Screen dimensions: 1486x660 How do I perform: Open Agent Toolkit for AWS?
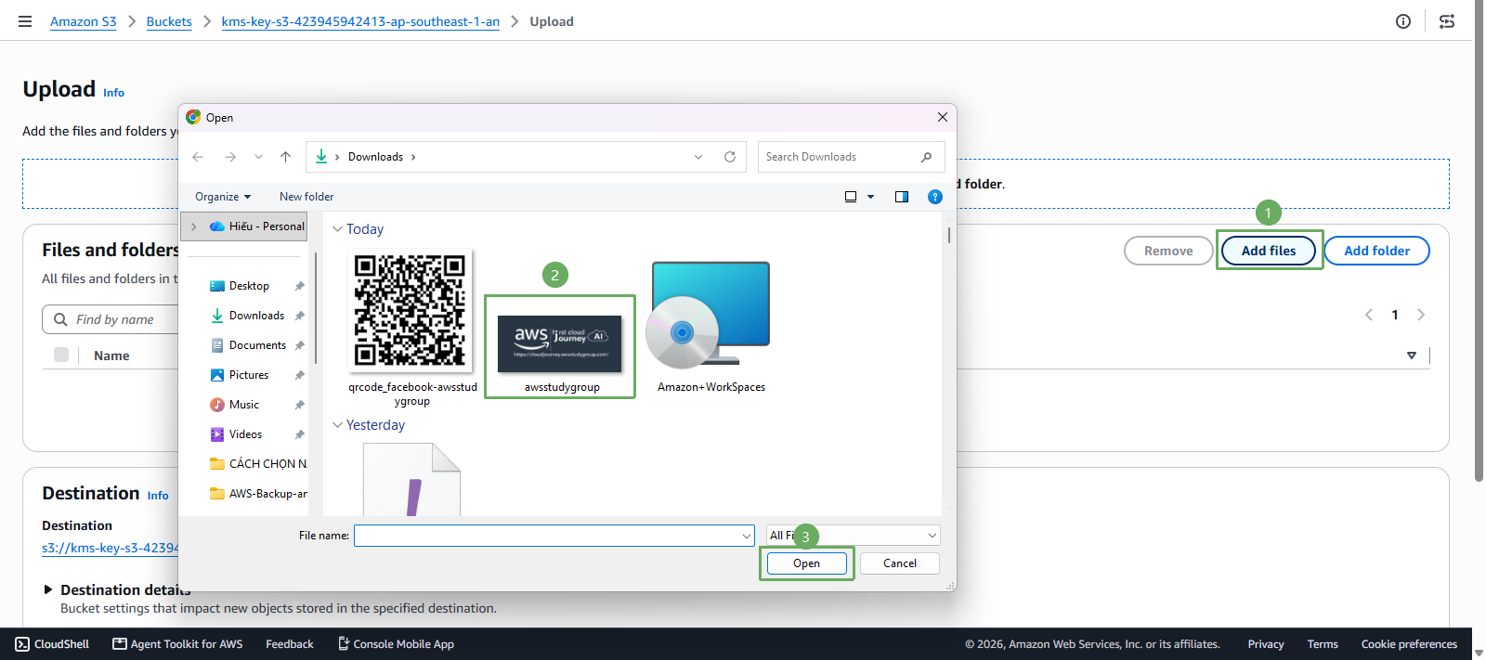coord(177,644)
